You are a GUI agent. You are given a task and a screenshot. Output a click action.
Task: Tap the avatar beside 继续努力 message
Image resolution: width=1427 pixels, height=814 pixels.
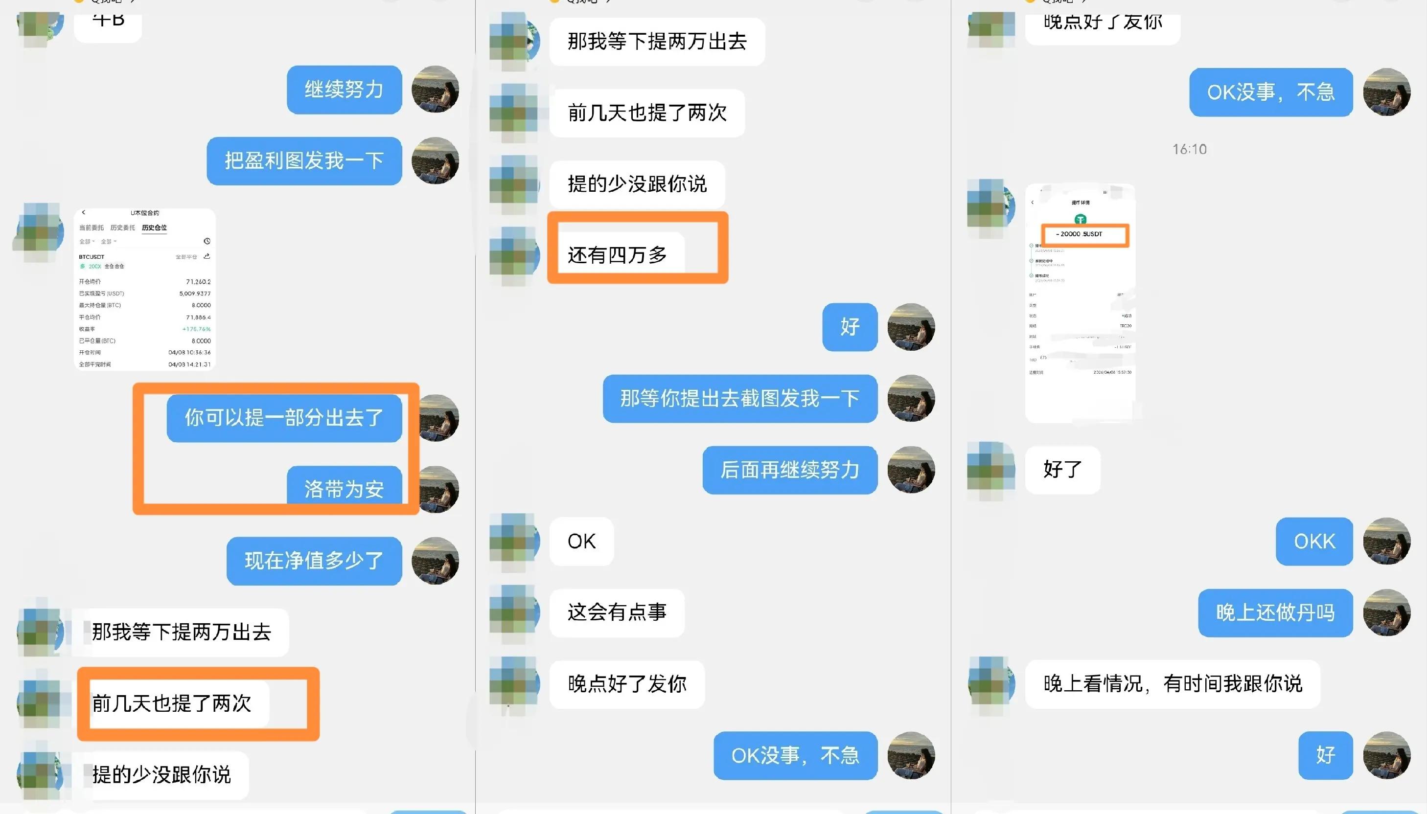coord(435,90)
